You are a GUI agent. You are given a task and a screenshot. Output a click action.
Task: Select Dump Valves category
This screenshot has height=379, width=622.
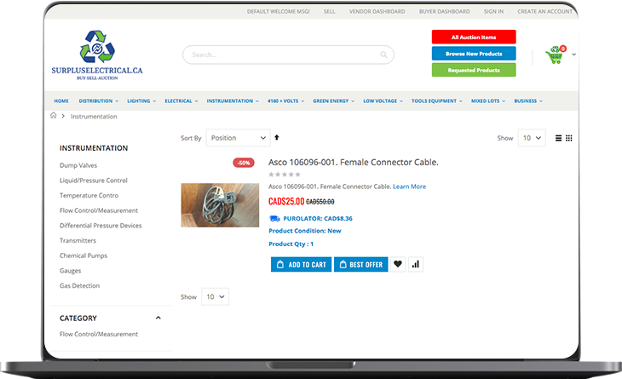pyautogui.click(x=78, y=165)
